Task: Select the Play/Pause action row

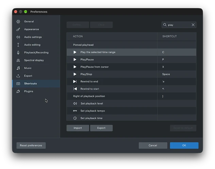Action: pos(131,60)
